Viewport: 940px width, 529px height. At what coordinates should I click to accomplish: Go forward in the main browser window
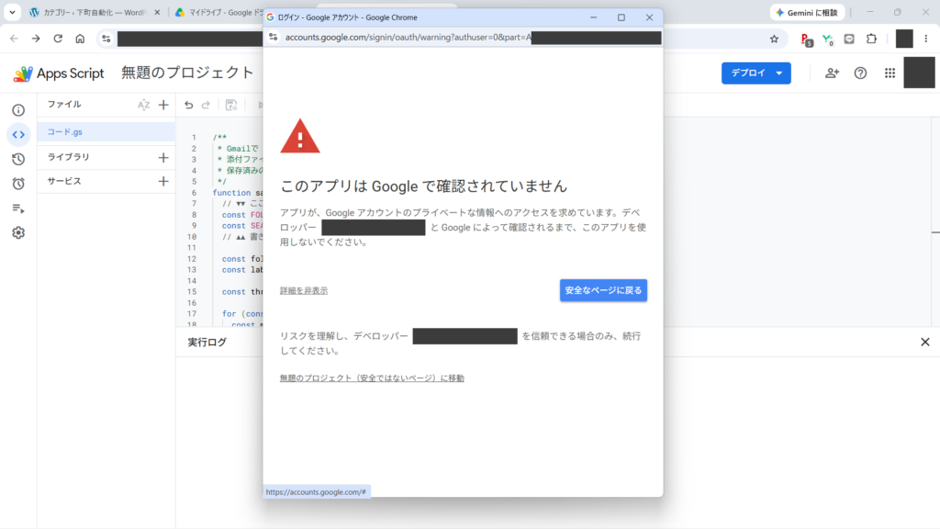36,39
